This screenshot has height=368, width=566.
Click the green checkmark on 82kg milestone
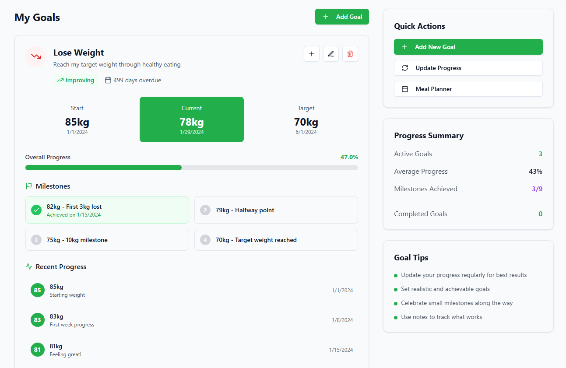click(x=36, y=210)
